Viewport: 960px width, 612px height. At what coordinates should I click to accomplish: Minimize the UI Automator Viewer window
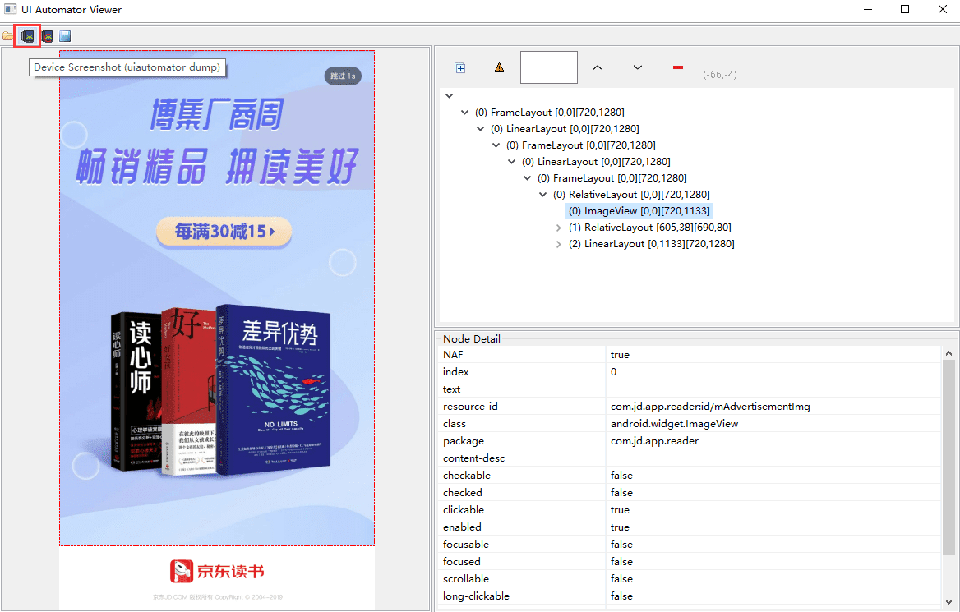click(x=868, y=9)
